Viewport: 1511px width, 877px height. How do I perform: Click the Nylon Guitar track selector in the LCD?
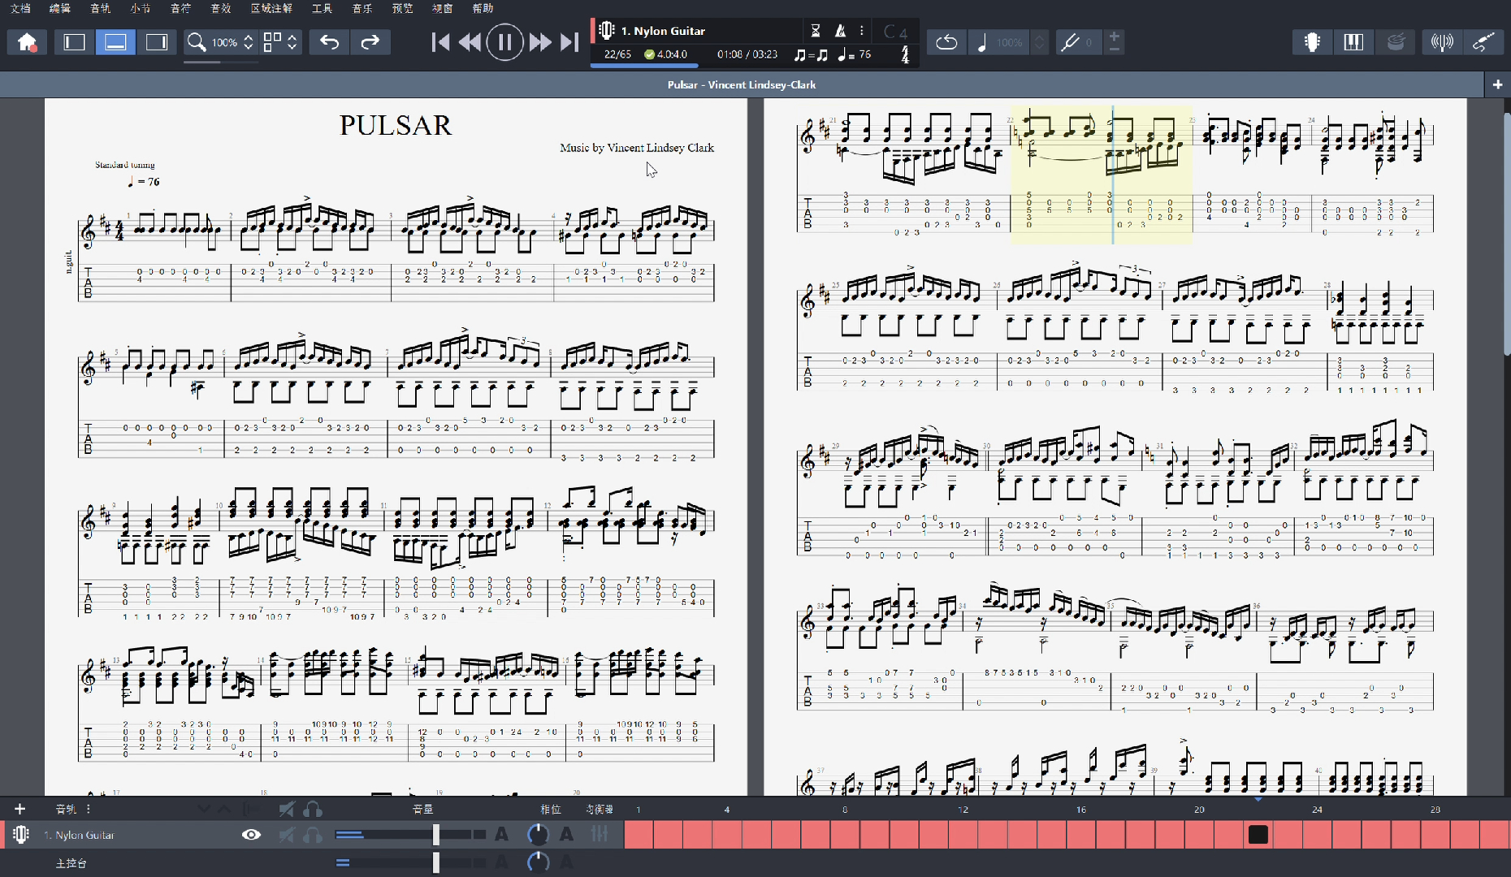[662, 31]
